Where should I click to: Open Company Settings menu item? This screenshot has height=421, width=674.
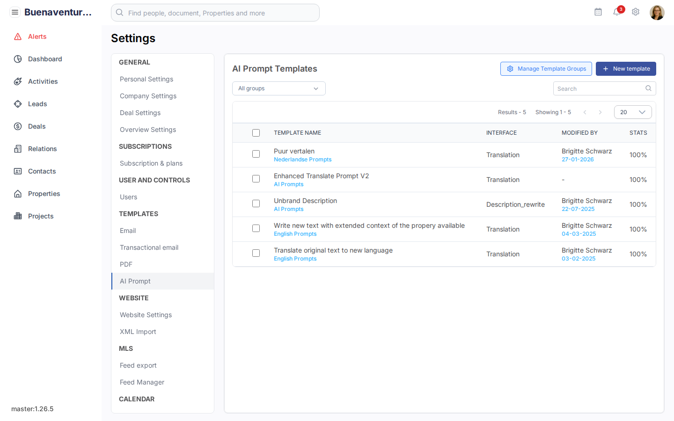[162, 96]
